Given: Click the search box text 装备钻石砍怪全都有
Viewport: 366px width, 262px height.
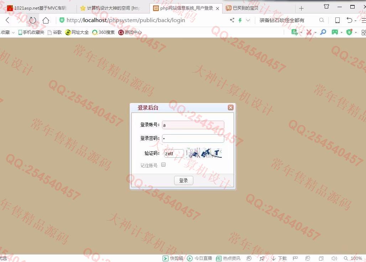Looking at the screenshot, I should (282, 20).
